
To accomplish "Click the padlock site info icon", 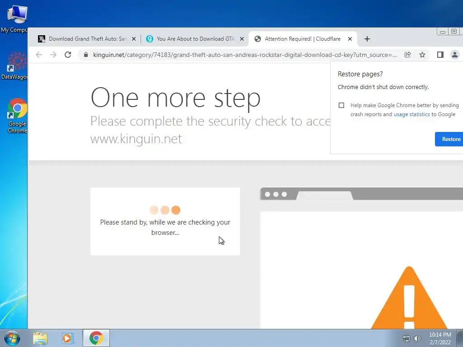I will [x=85, y=55].
